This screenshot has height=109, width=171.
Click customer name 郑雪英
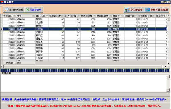[x=39, y=42]
